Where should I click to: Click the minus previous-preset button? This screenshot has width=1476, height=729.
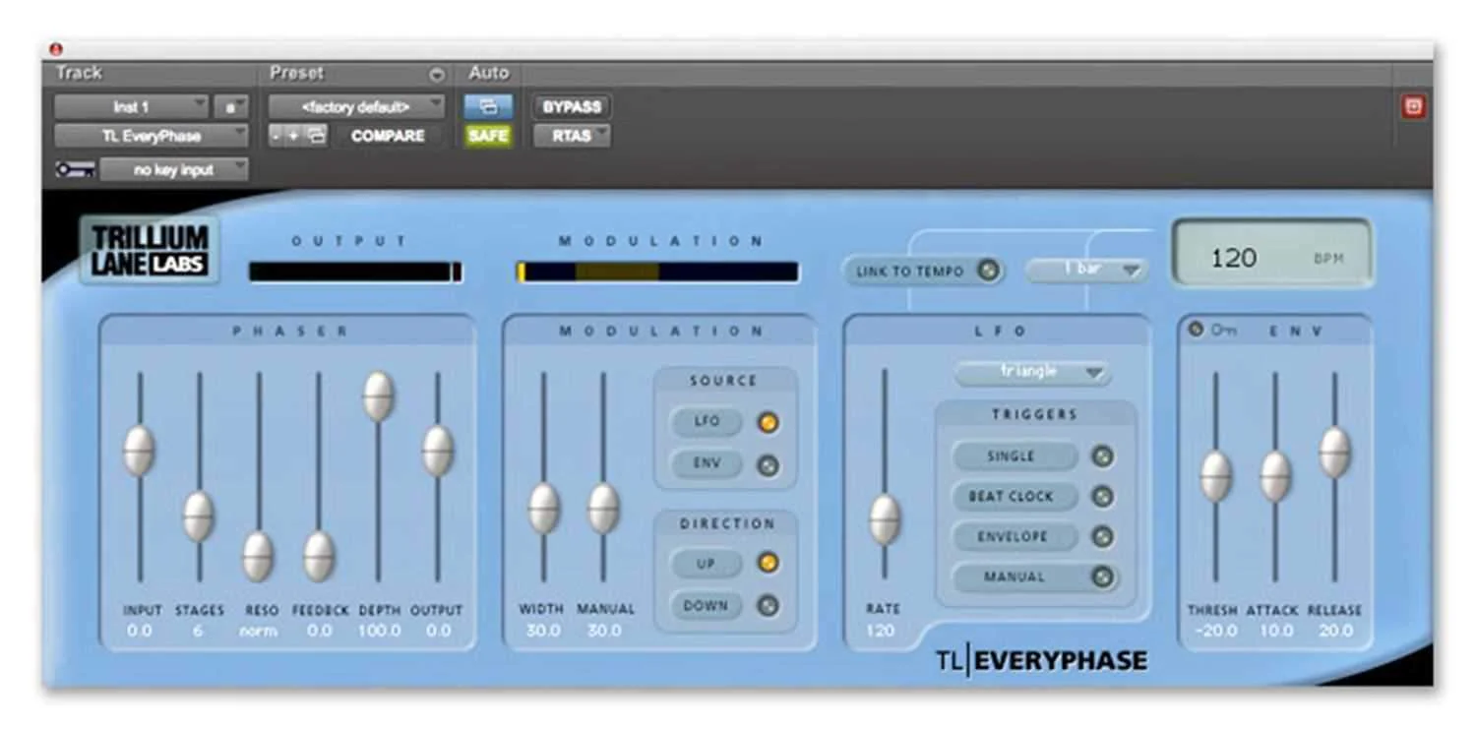point(276,136)
